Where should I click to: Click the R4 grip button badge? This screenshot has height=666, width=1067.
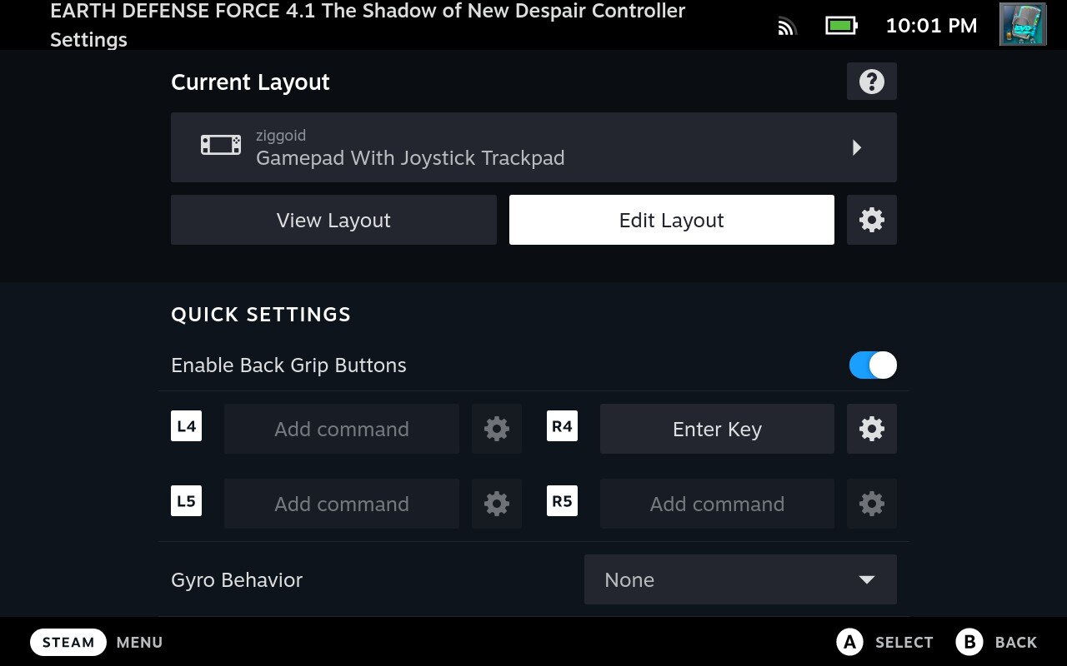(x=563, y=426)
